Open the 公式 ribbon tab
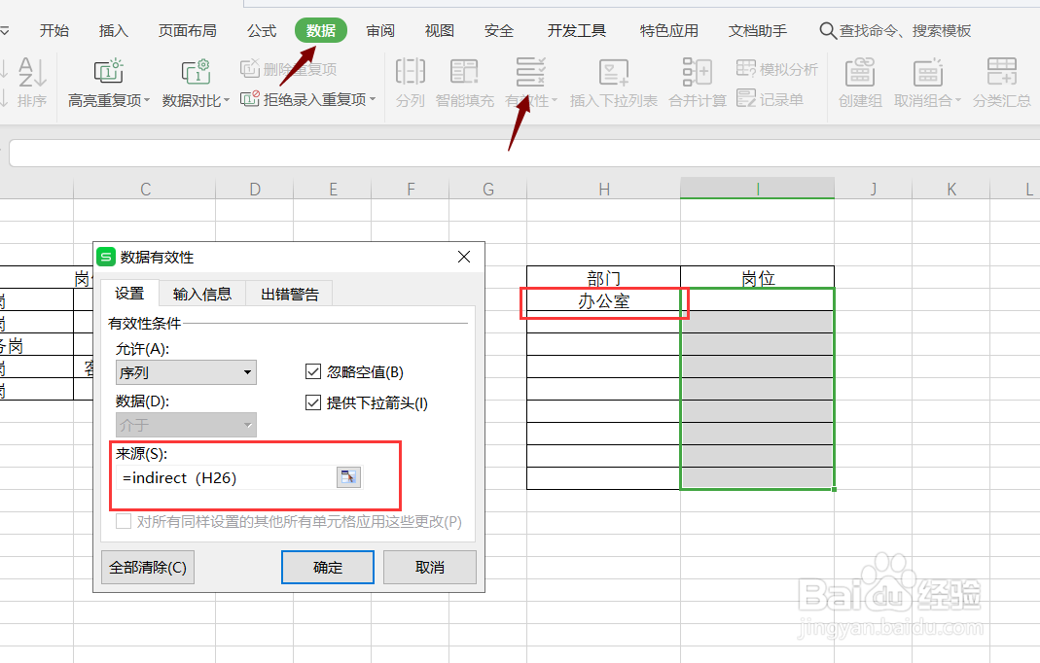The width and height of the screenshot is (1040, 663). tap(260, 30)
